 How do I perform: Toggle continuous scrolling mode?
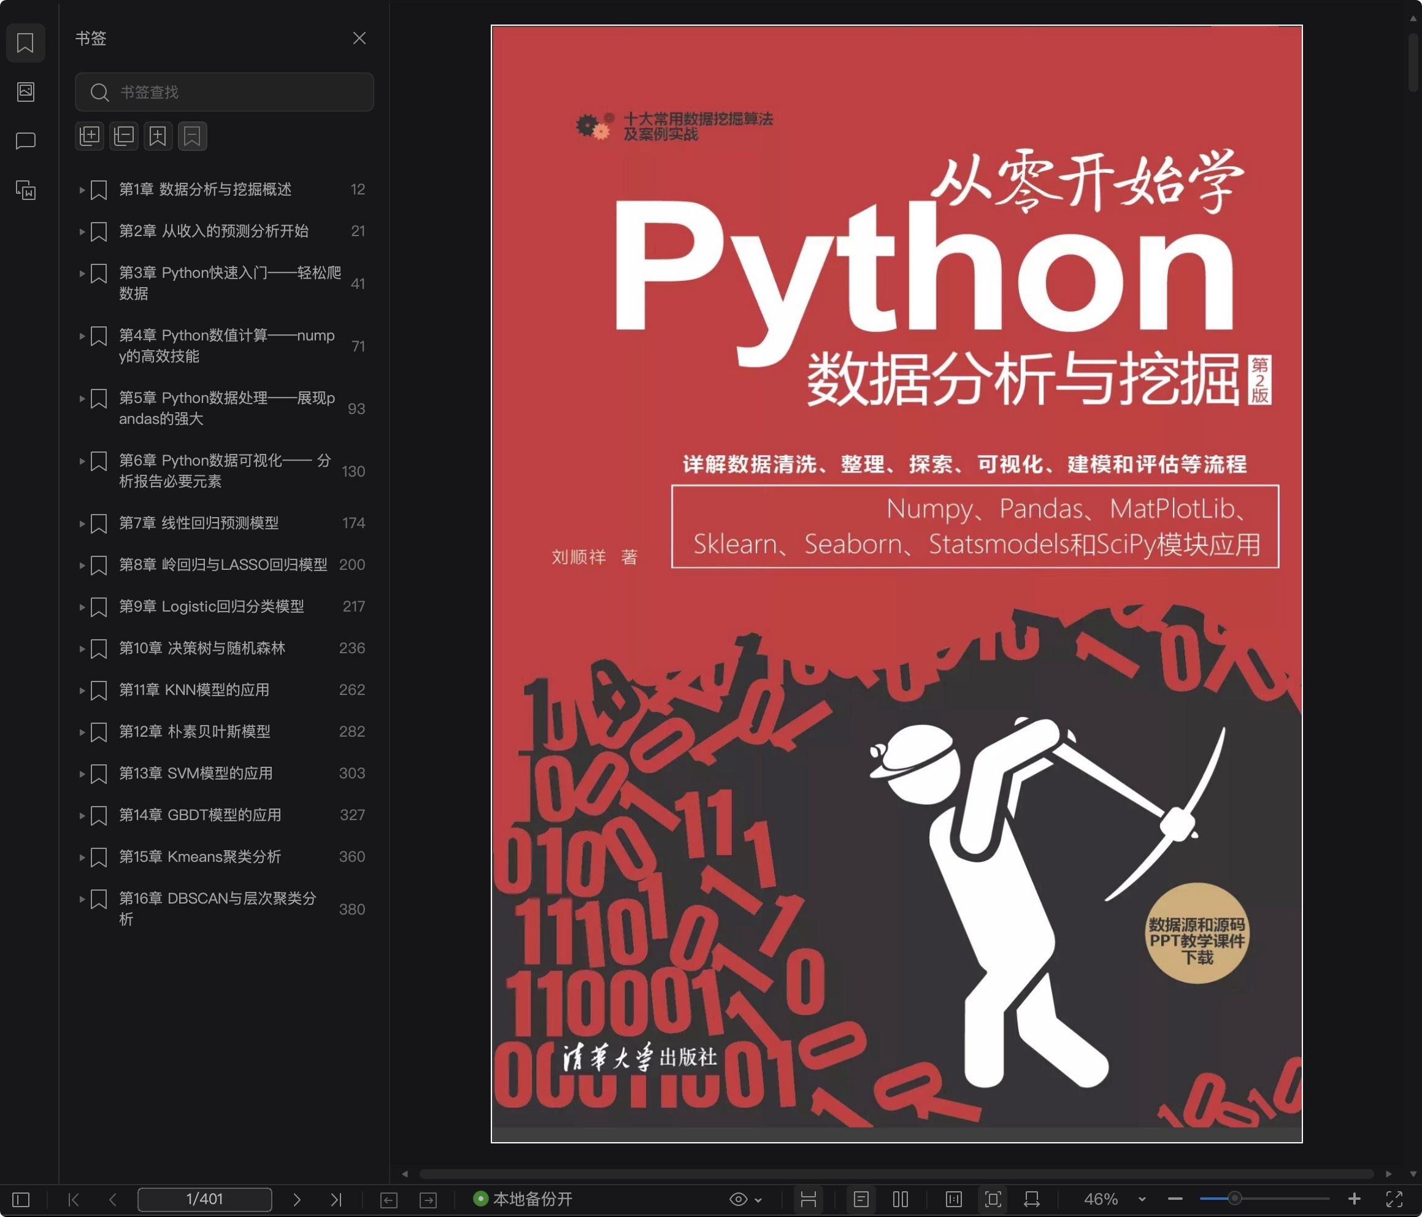pyautogui.click(x=809, y=1199)
